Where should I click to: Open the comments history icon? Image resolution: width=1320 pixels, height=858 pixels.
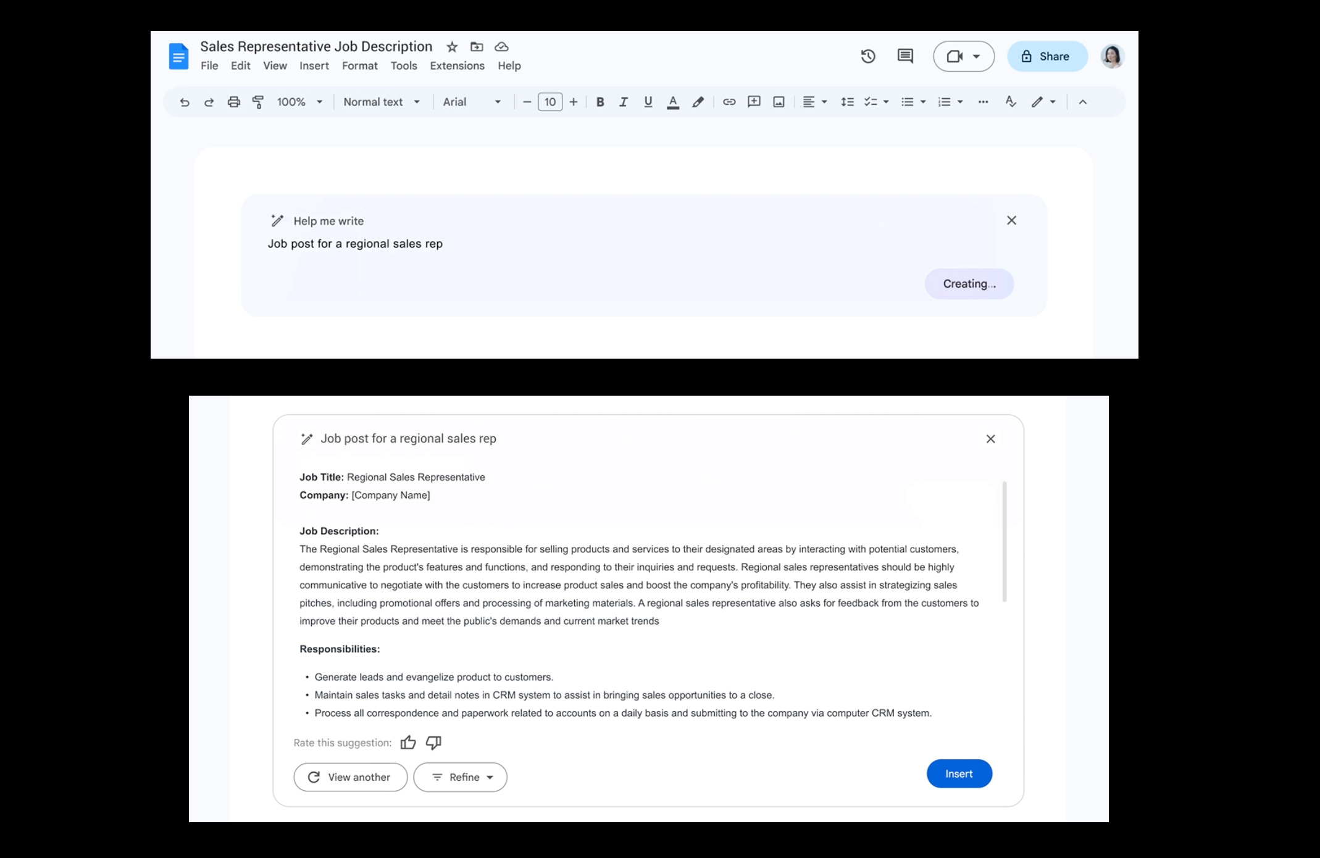point(904,57)
